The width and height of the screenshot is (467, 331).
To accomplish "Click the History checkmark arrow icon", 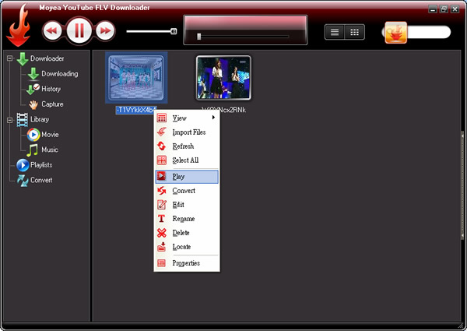I will [33, 89].
